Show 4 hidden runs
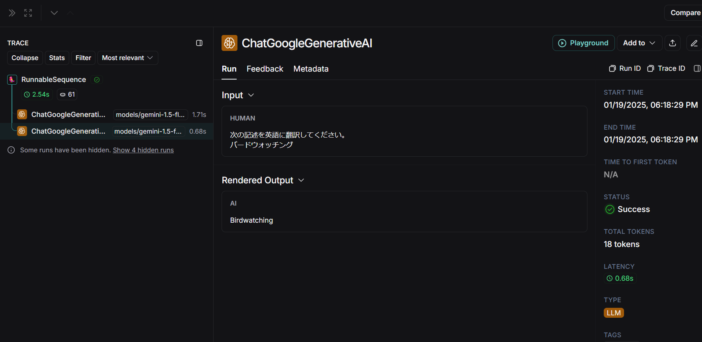This screenshot has height=342, width=702. [x=143, y=150]
